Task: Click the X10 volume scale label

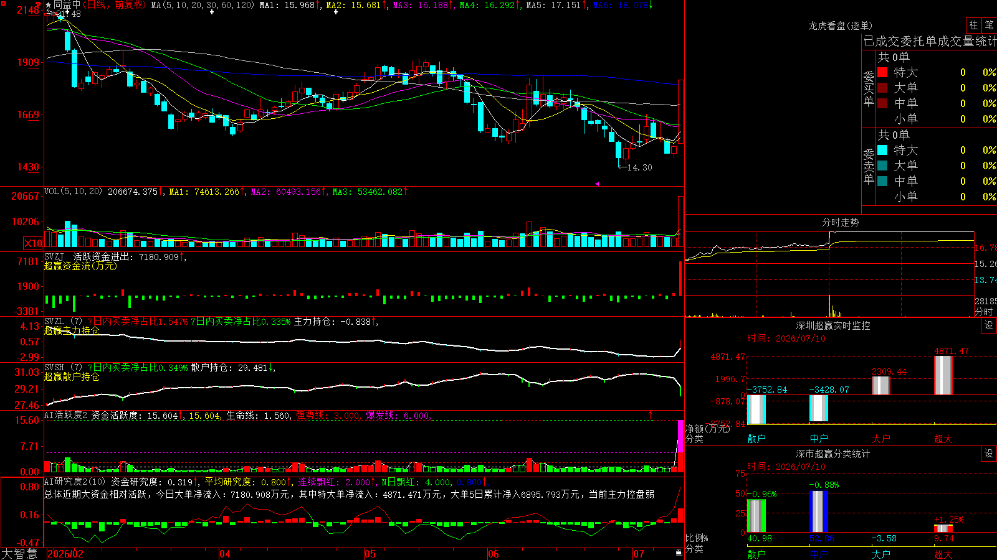Action: 33,243
